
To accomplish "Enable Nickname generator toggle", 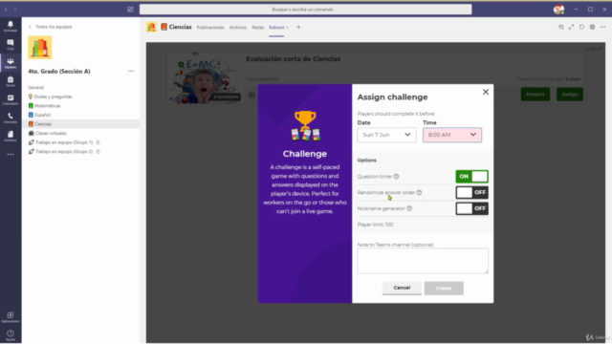I will tap(471, 208).
